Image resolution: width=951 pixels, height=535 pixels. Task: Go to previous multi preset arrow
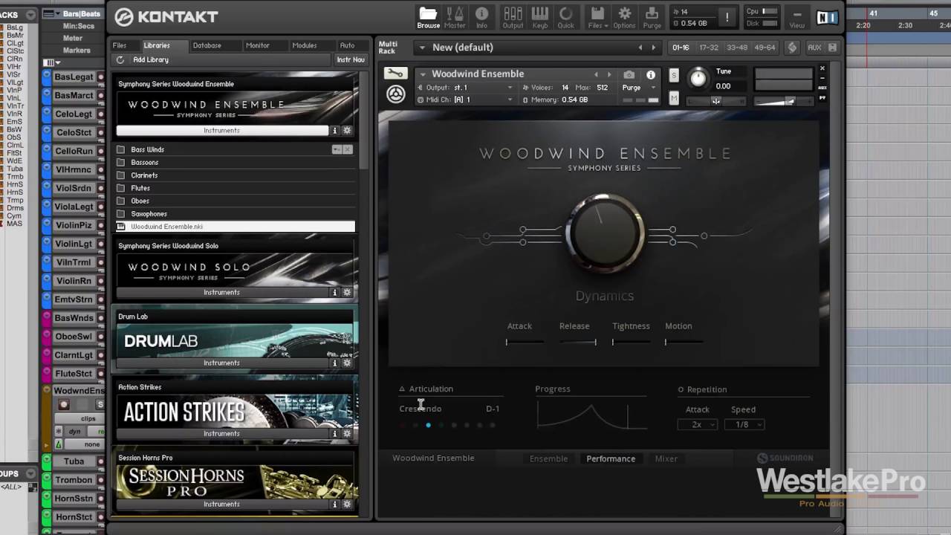click(640, 48)
